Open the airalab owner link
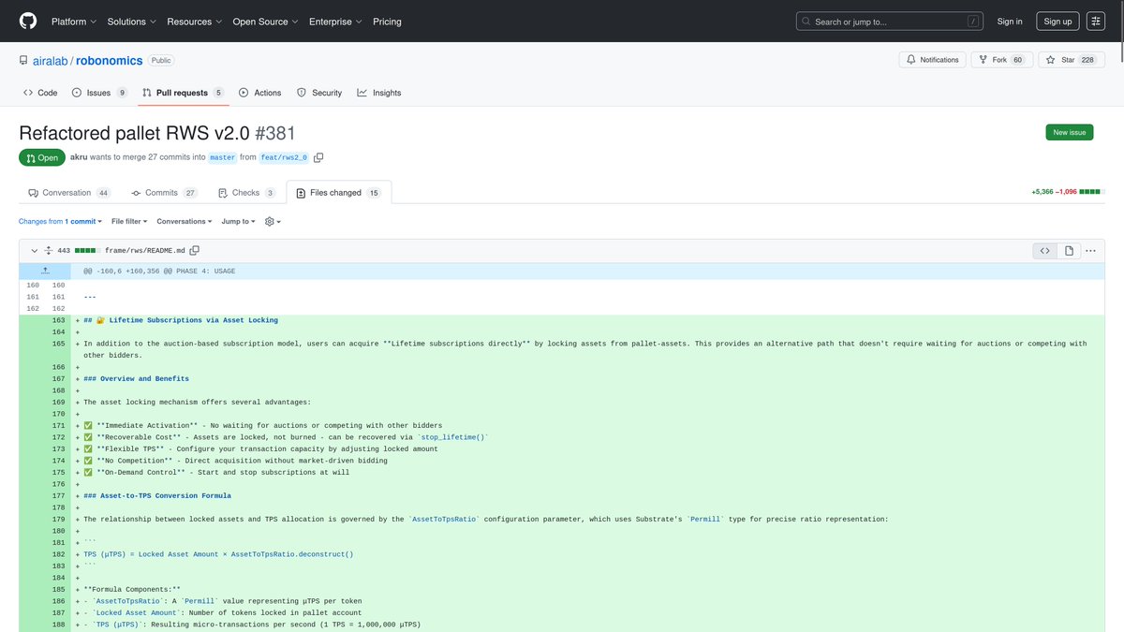 [x=49, y=60]
